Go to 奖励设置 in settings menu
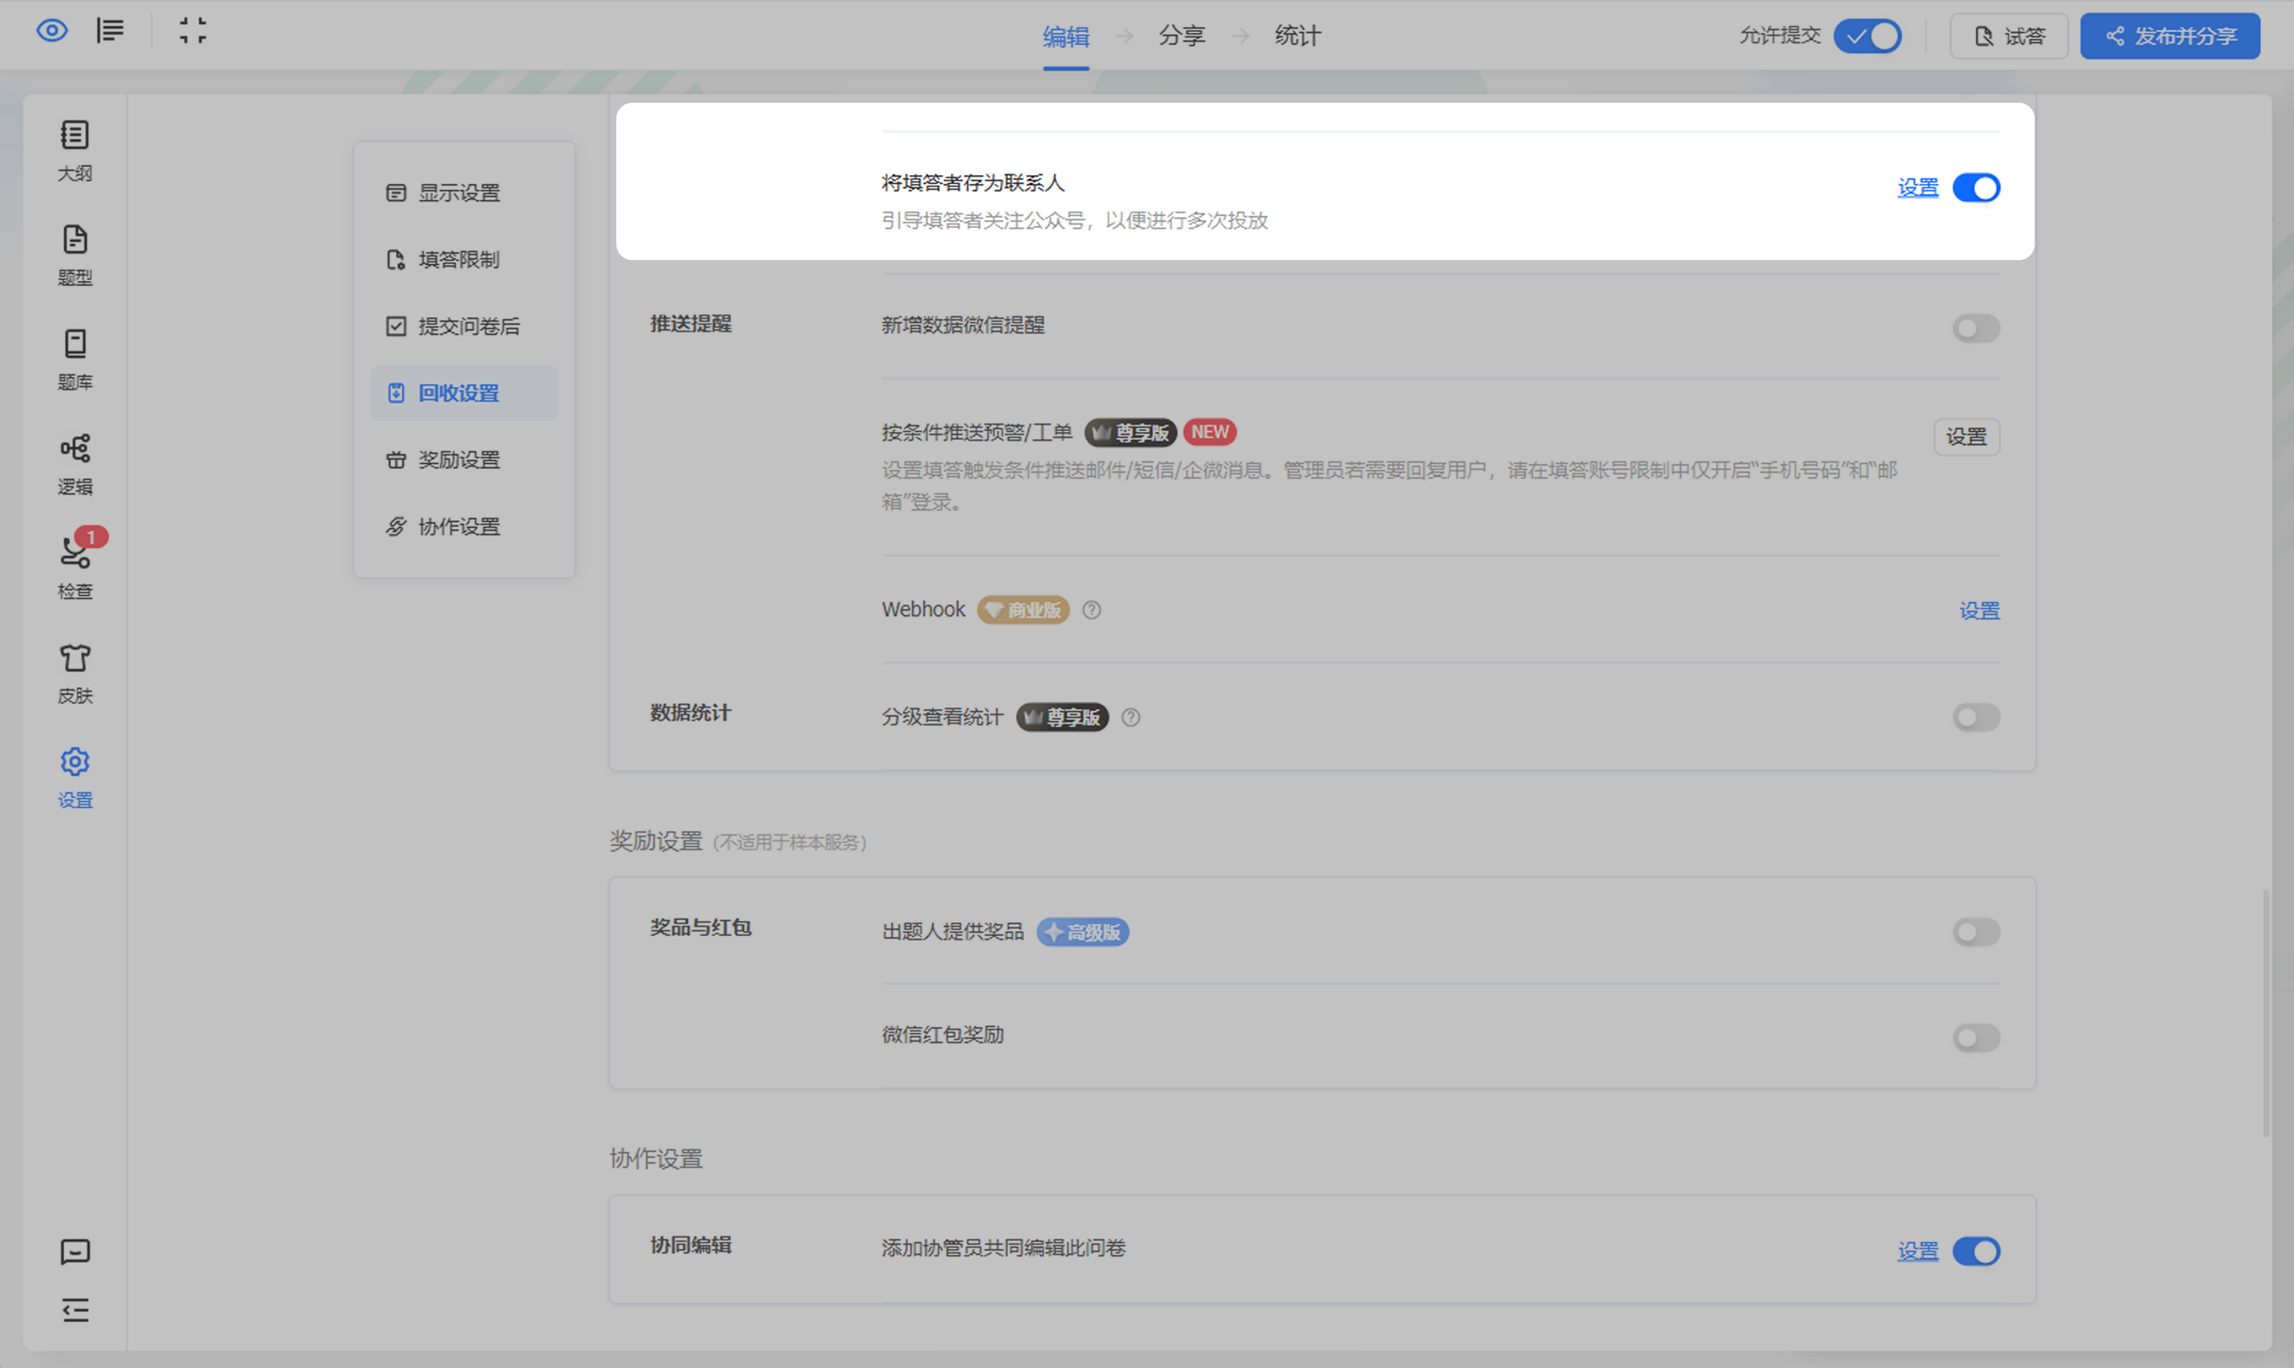The width and height of the screenshot is (2294, 1368). click(x=465, y=460)
